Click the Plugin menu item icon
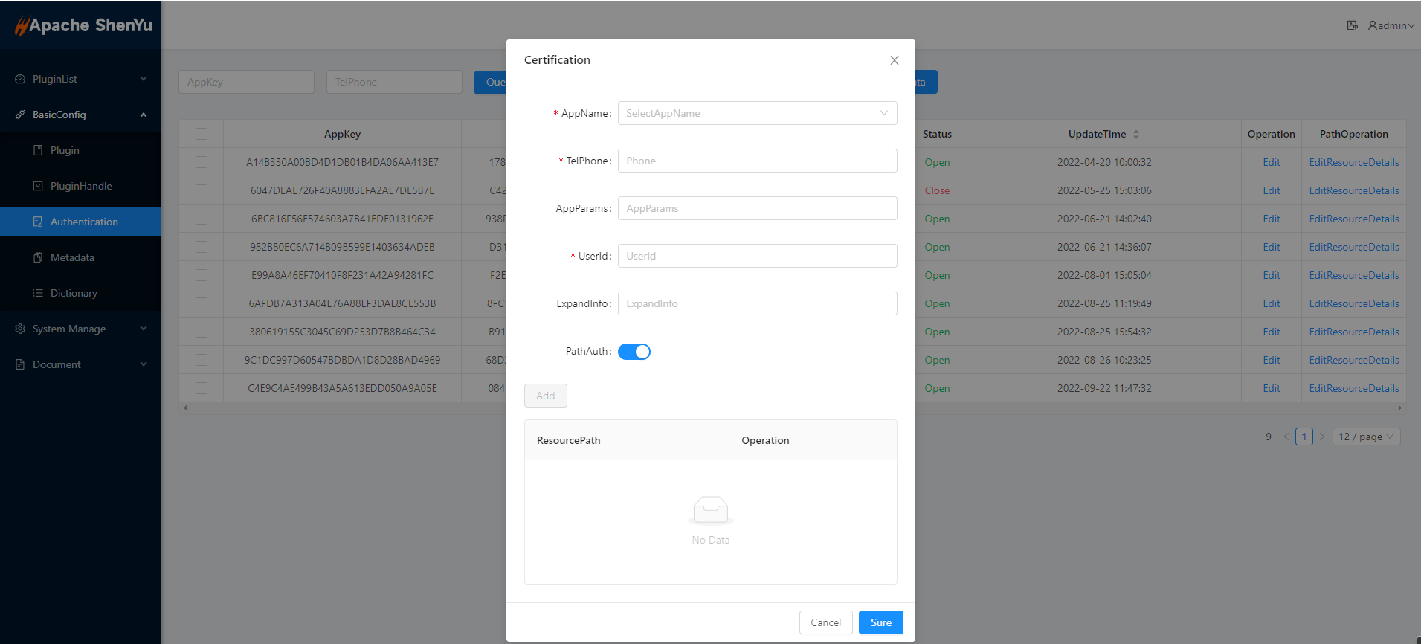1421x644 pixels. [x=38, y=150]
